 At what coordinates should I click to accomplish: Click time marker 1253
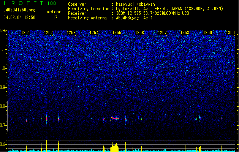click(x=71, y=33)
